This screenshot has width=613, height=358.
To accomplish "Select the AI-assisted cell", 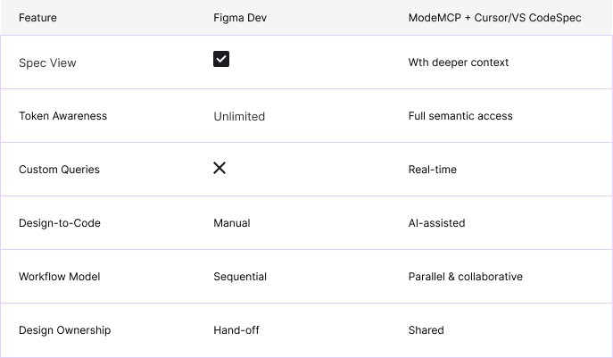I will tap(436, 223).
